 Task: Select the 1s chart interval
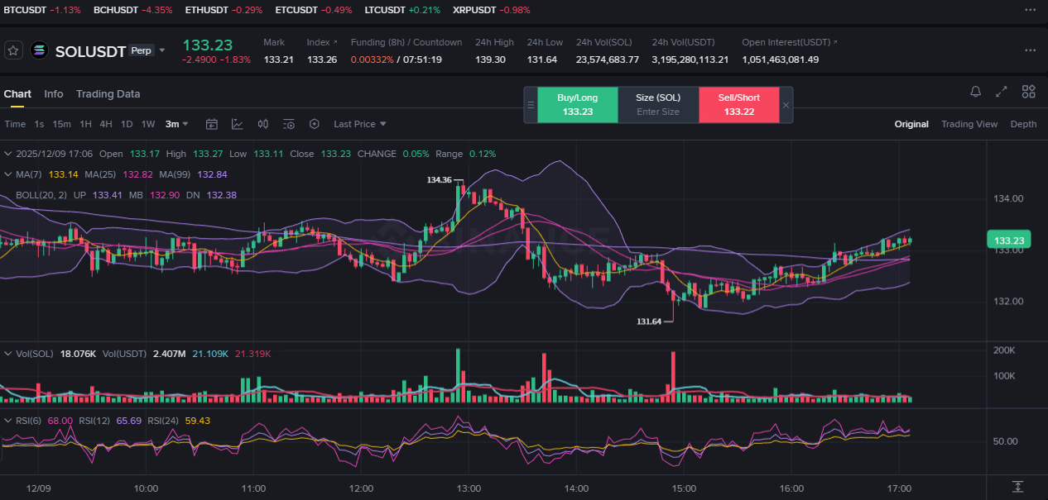39,124
